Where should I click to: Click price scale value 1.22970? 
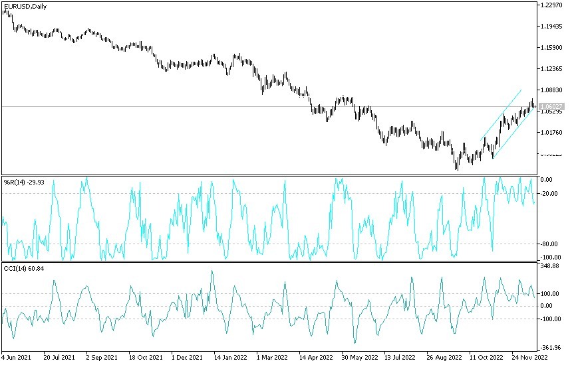pyautogui.click(x=551, y=5)
